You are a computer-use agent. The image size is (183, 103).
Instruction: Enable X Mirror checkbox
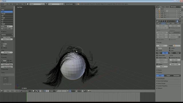2,48
